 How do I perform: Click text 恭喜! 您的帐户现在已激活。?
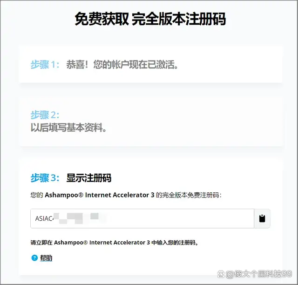122,65
